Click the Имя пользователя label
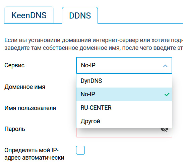Screen dimensions: 183x166 tap(30, 108)
